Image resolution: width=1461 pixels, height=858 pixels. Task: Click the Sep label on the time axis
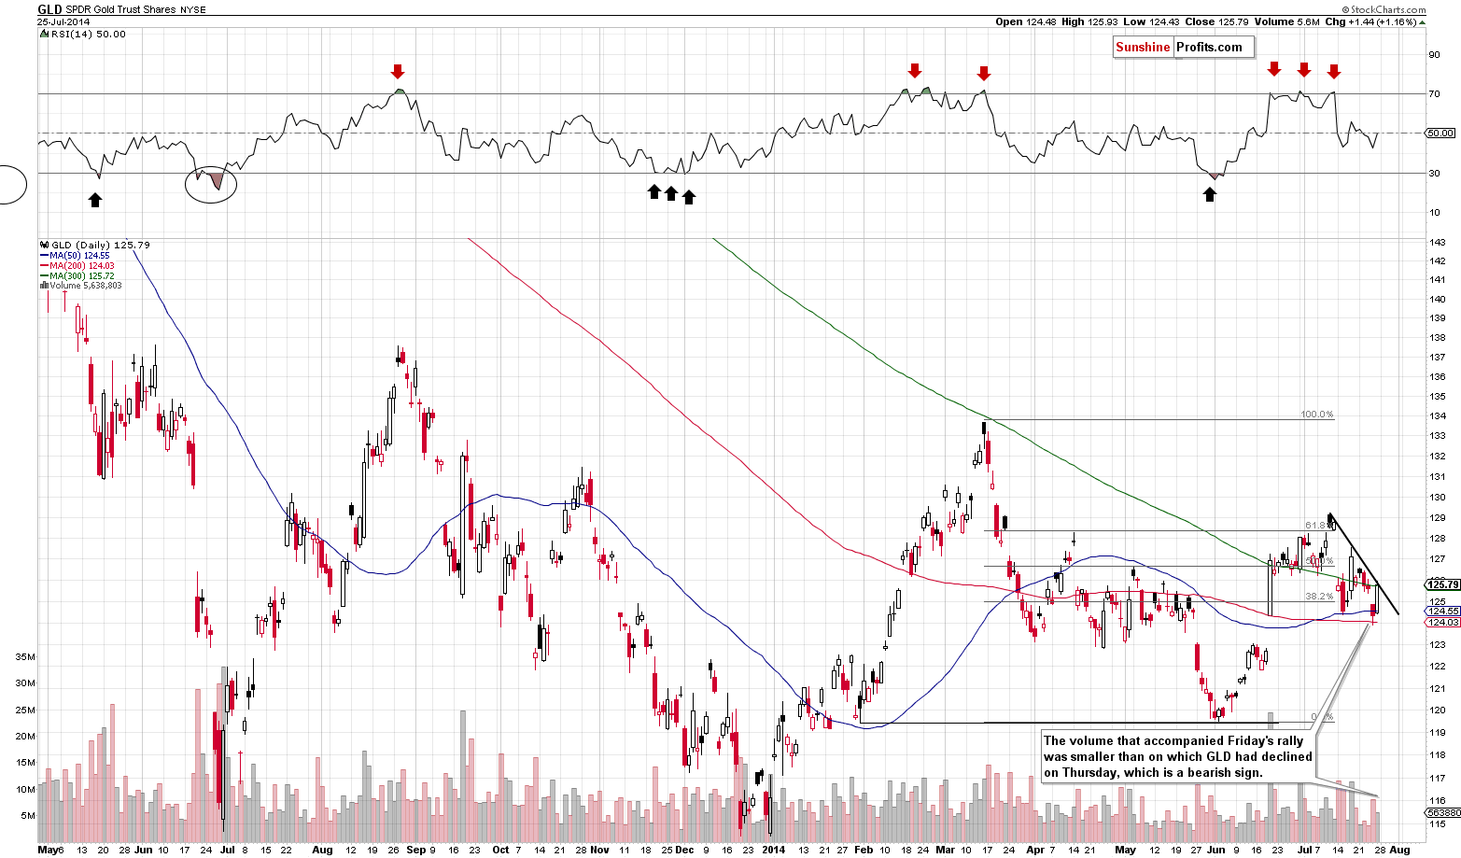pos(415,850)
